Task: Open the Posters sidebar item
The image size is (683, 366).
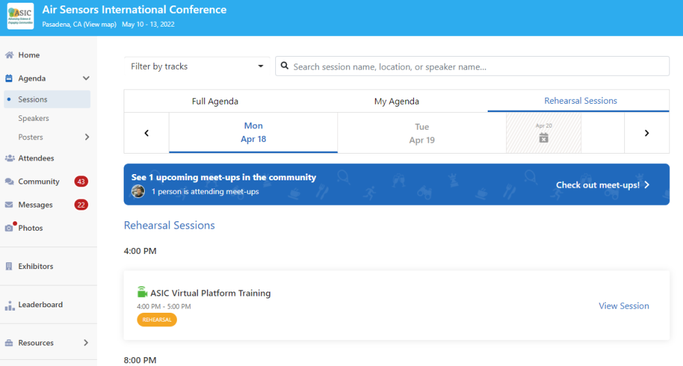Action: [31, 137]
